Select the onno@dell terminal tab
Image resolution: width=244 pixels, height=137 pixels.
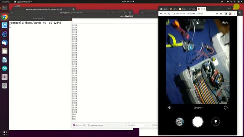(39, 18)
